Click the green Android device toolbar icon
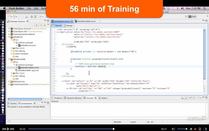Viewport: 209px width, 131px height. [35, 17]
